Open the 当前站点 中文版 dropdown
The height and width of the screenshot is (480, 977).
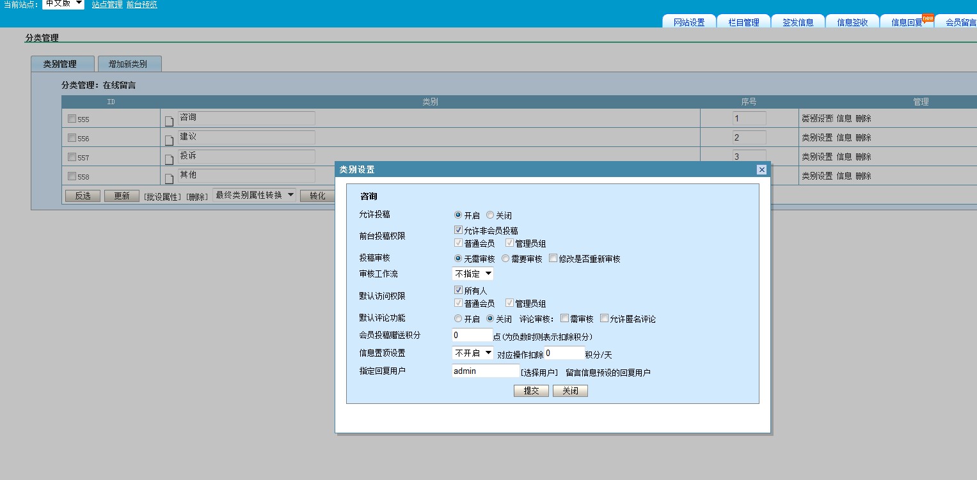point(63,4)
